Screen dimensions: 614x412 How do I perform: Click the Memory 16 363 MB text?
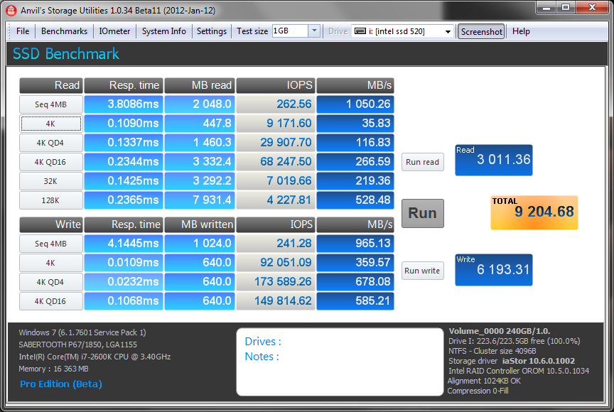(53, 369)
